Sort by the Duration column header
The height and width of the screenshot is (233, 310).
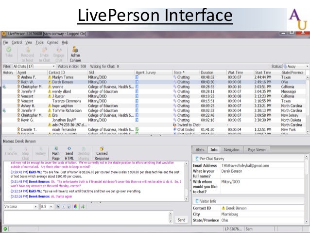click(213, 72)
